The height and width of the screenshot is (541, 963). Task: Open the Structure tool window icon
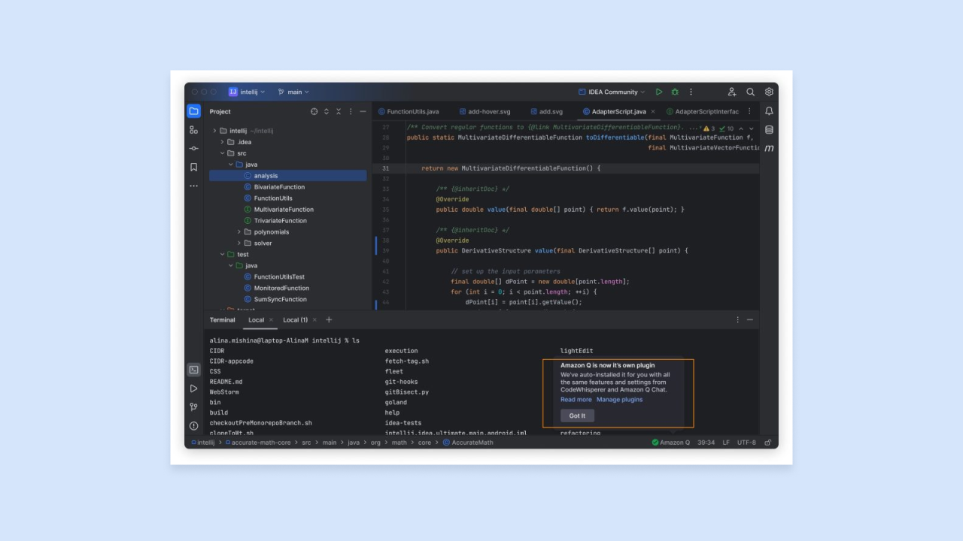click(194, 130)
